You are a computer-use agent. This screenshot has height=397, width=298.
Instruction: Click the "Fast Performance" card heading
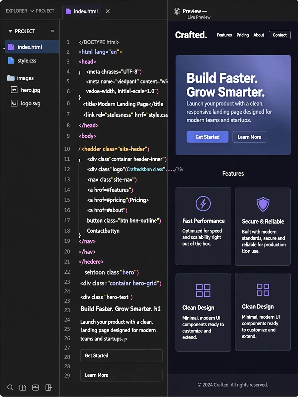[x=203, y=221]
